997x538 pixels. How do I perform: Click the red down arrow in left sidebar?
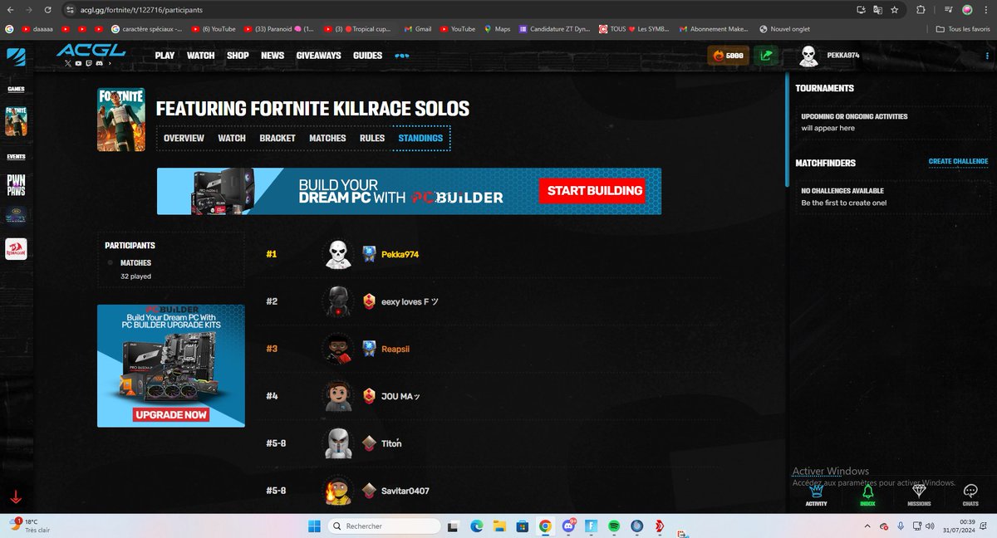point(16,496)
